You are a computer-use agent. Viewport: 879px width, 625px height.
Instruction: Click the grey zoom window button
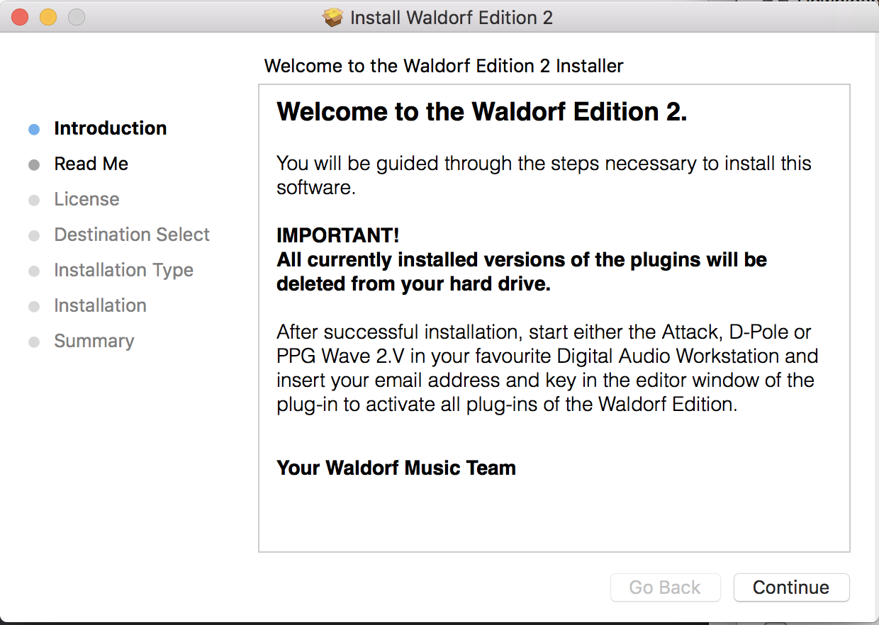click(76, 17)
